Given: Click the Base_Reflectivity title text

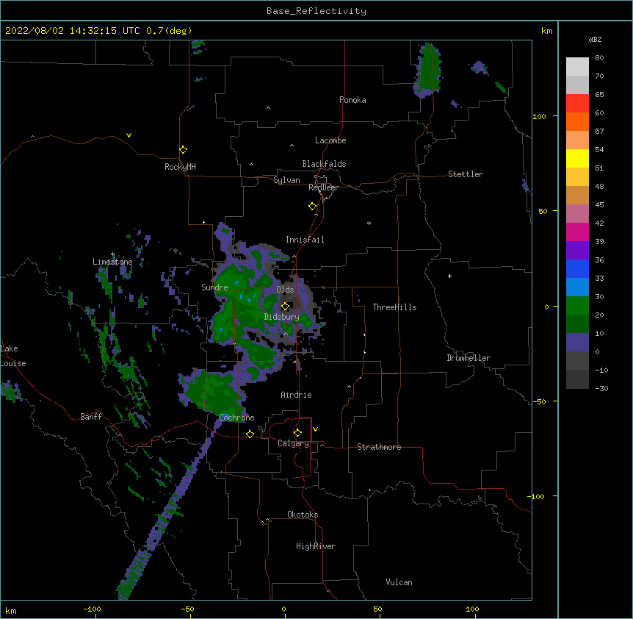Looking at the screenshot, I should (x=316, y=11).
